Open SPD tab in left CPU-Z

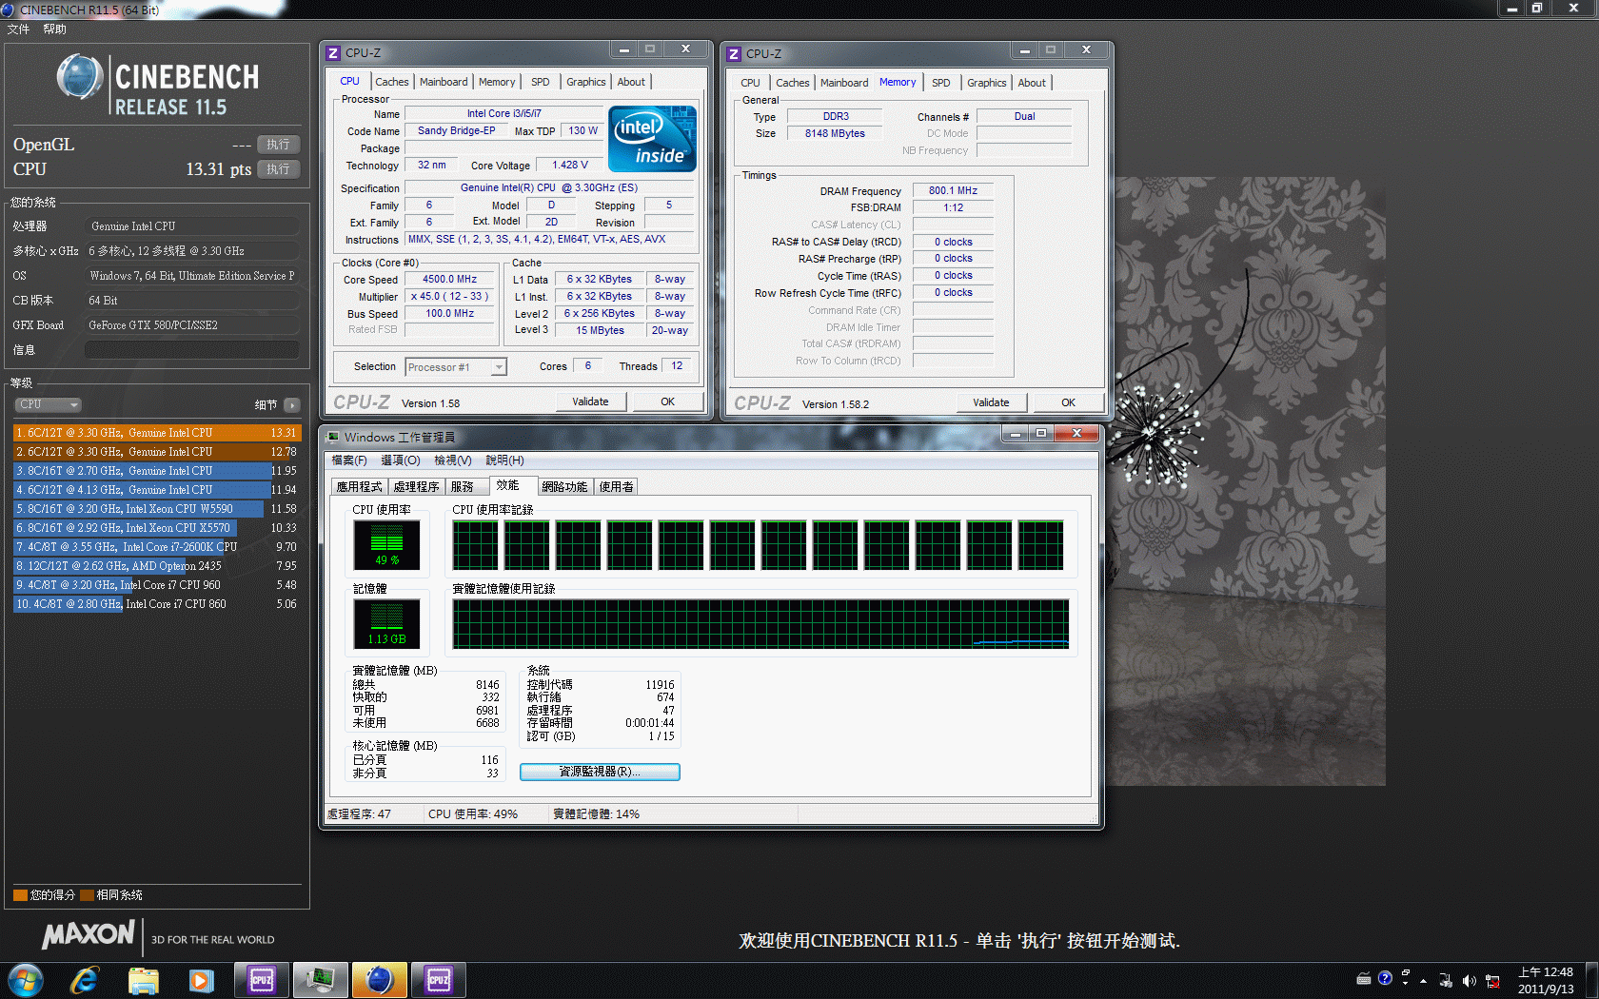tap(541, 82)
